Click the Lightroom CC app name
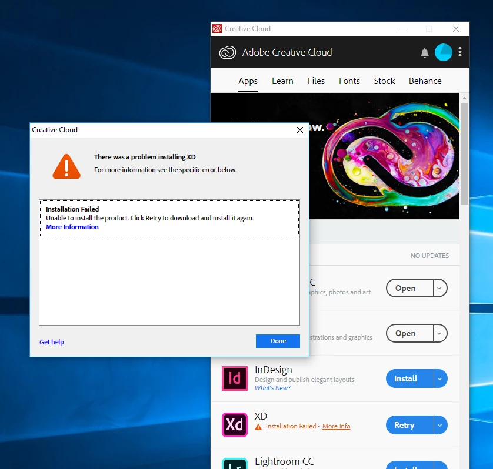493x469 pixels. click(284, 461)
